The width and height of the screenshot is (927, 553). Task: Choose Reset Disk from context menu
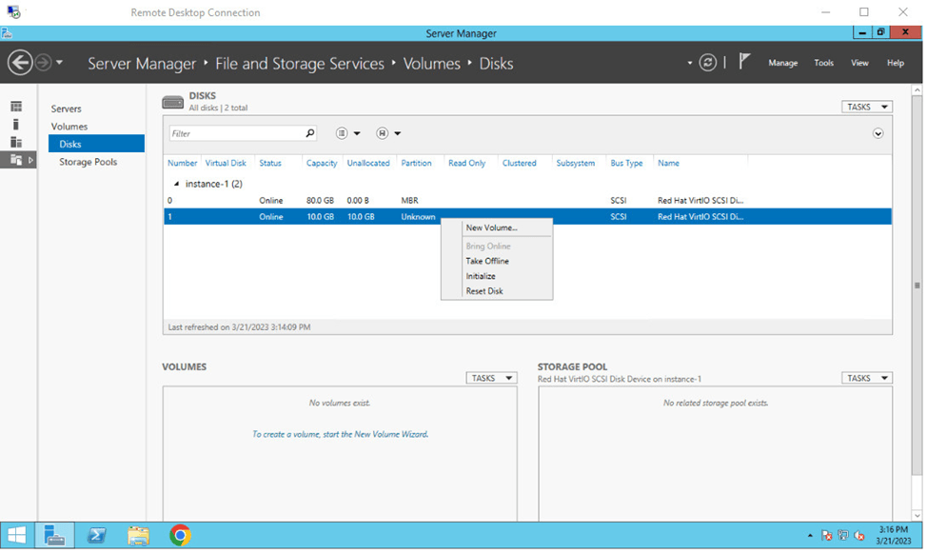point(484,291)
